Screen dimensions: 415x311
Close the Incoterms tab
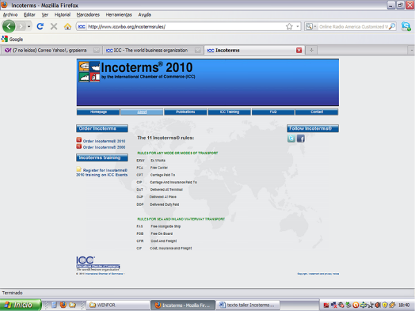[299, 50]
